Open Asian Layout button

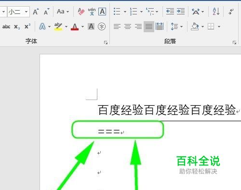pos(196,12)
